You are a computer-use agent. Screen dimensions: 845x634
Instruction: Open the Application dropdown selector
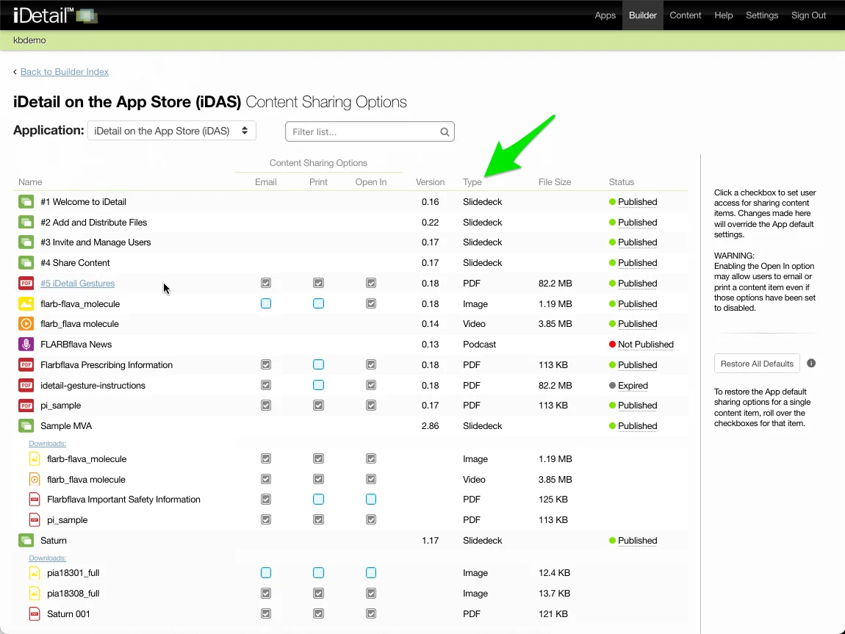pyautogui.click(x=171, y=131)
